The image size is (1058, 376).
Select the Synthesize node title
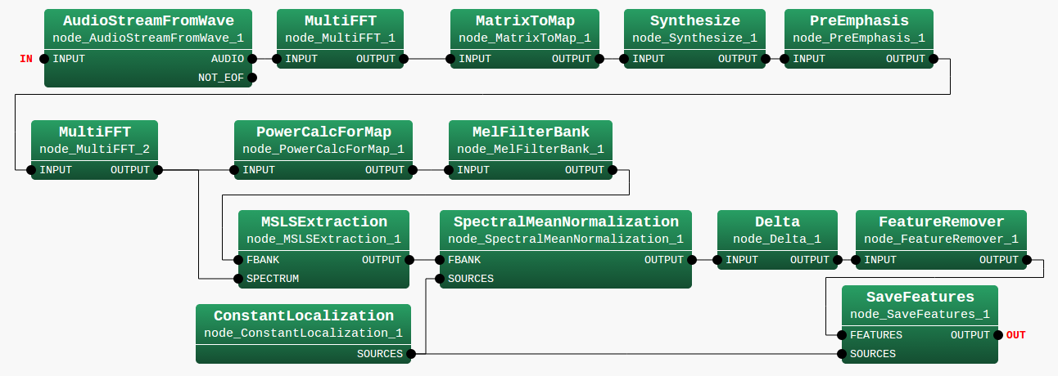694,20
